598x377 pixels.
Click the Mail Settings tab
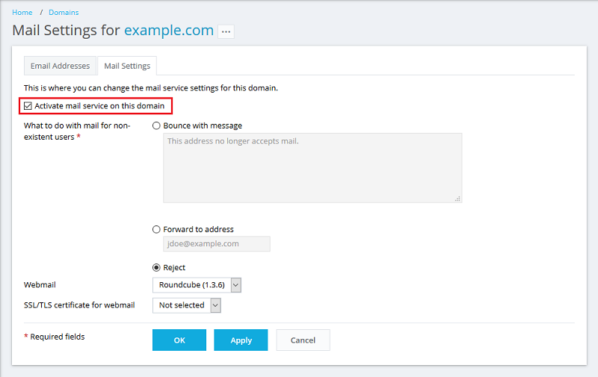[127, 66]
